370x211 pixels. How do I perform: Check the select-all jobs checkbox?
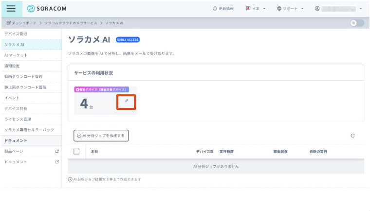pos(76,152)
